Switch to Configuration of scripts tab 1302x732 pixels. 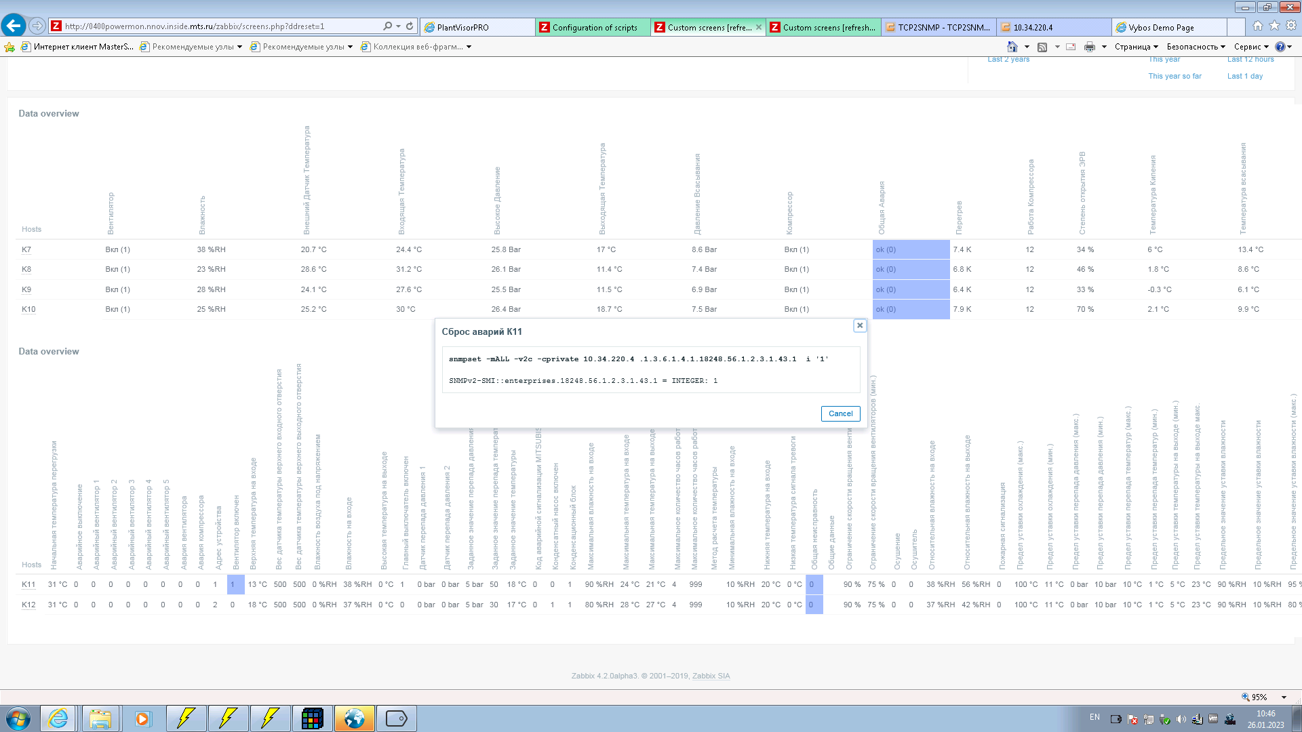coord(593,27)
